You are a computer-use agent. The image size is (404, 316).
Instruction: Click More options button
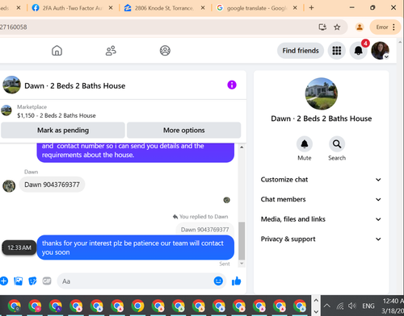(183, 131)
